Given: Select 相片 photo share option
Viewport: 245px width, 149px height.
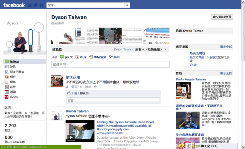Looking at the screenshot, I should click(81, 57).
